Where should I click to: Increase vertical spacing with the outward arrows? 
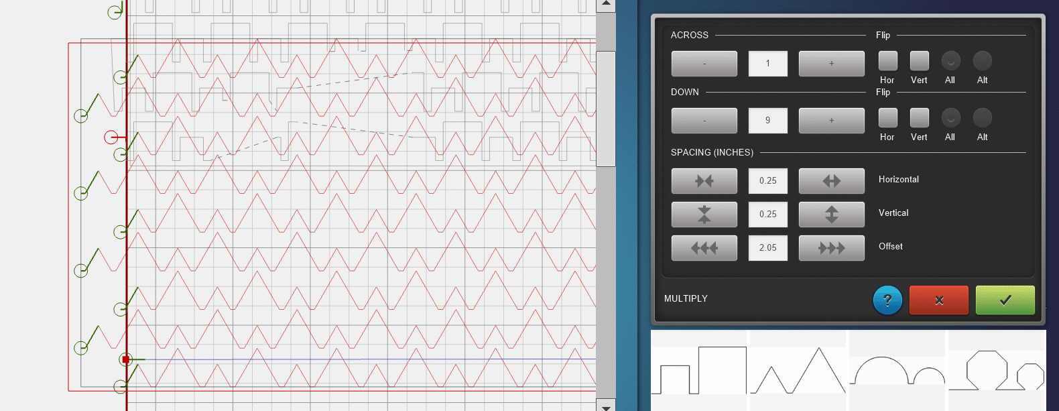(x=831, y=215)
